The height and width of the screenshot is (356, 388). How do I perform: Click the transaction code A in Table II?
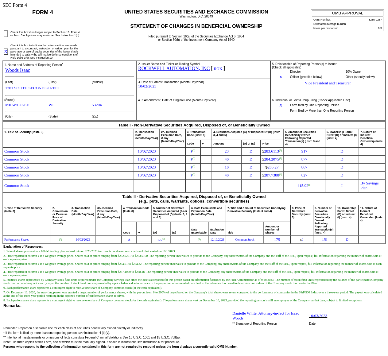(129, 240)
